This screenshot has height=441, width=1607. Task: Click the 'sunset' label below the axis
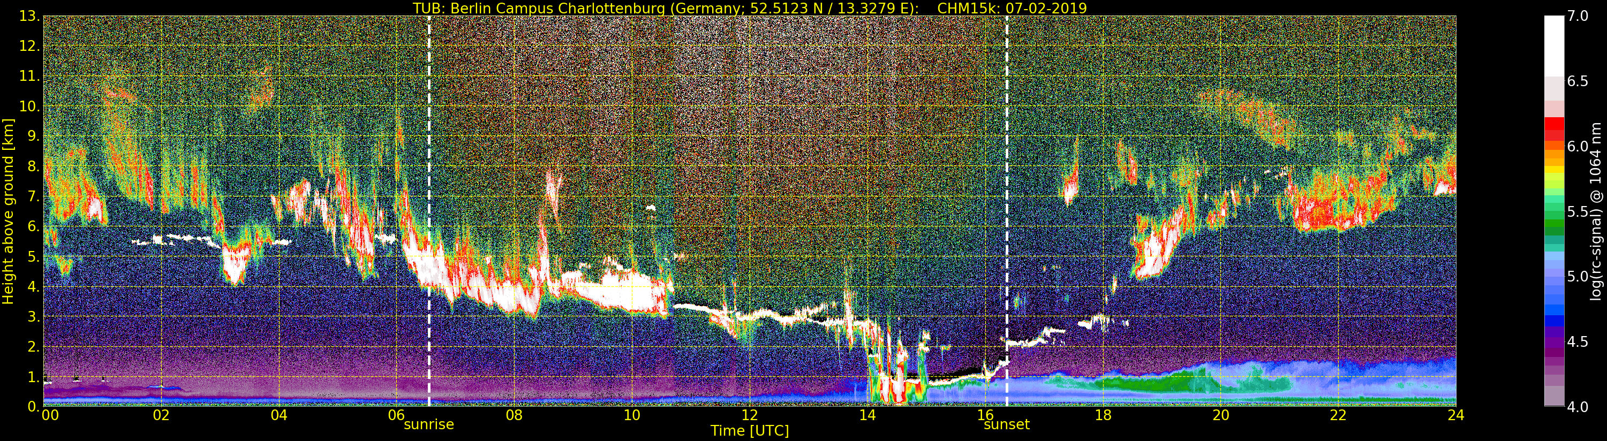1006,425
